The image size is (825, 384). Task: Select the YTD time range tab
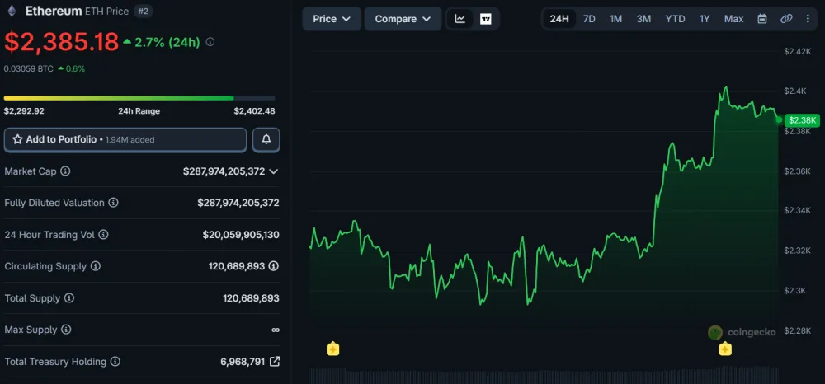click(x=675, y=19)
